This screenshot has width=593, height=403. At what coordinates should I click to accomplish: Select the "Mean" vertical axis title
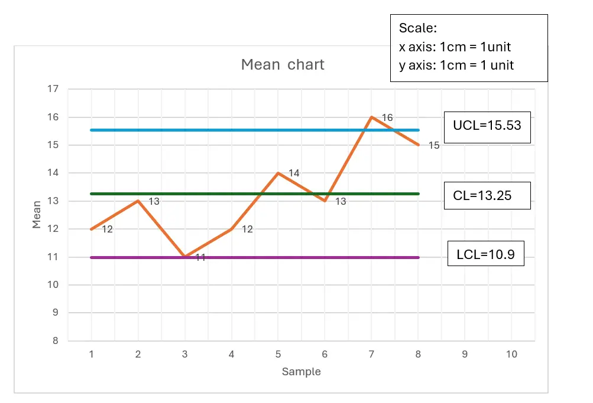click(x=37, y=214)
